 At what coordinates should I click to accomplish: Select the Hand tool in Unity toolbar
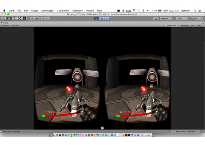4,19
